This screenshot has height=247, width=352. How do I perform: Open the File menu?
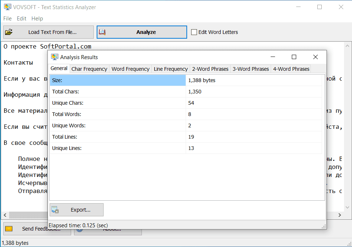tap(7, 19)
